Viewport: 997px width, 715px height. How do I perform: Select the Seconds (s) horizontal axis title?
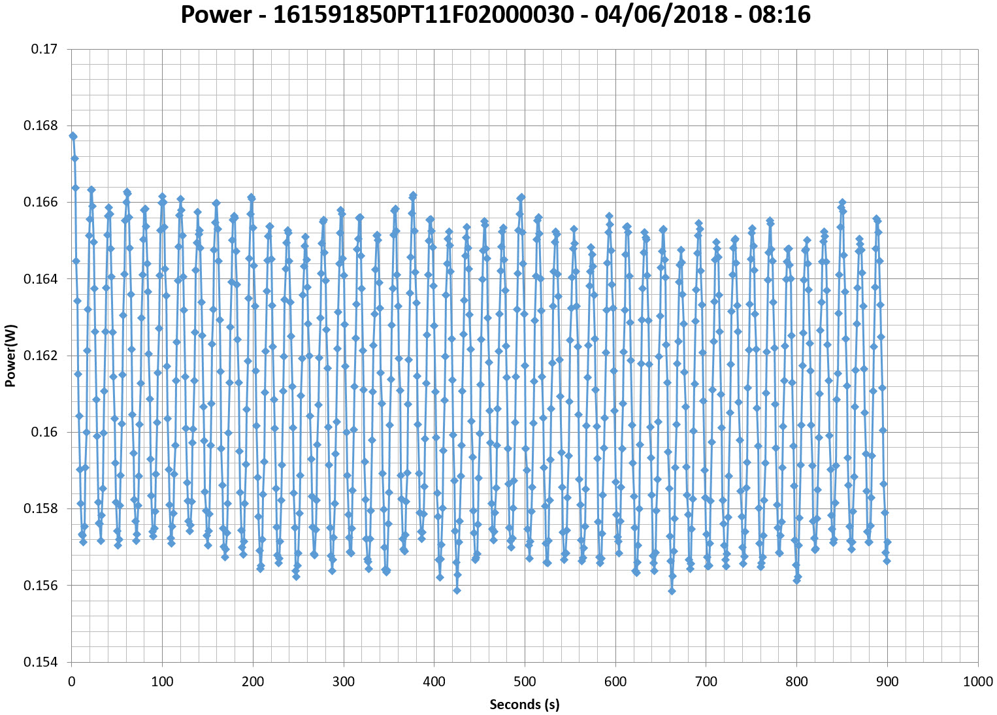coord(524,704)
